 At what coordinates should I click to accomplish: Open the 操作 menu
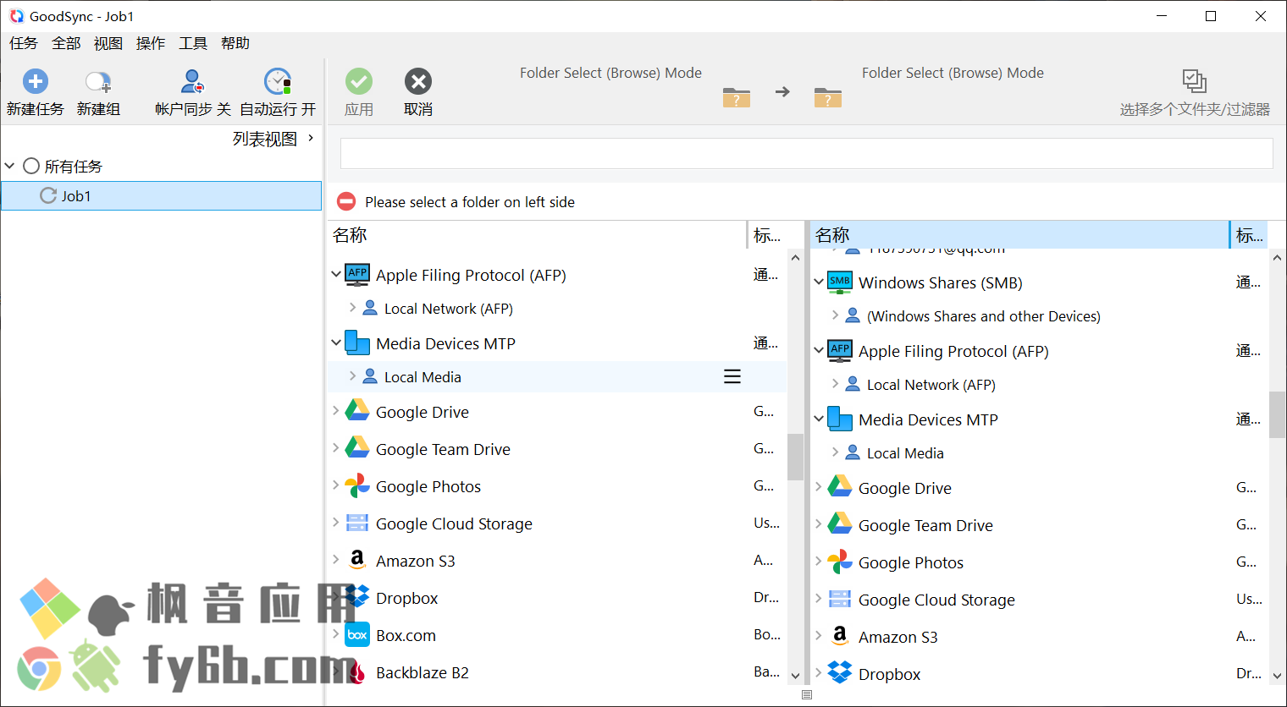151,43
